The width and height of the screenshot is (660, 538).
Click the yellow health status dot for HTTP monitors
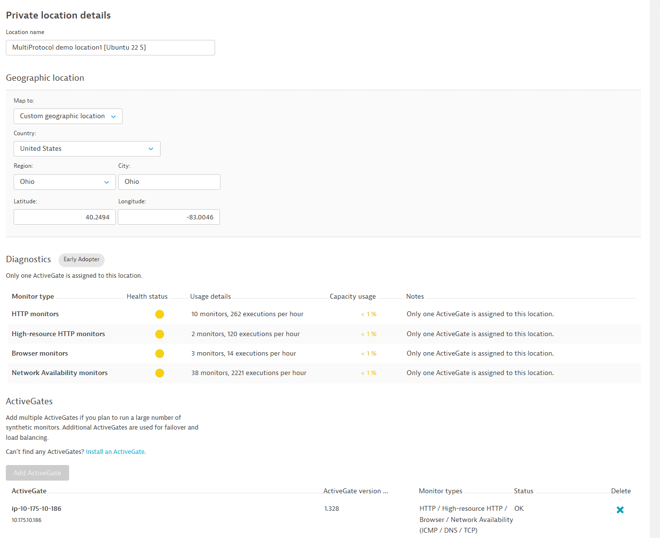click(x=160, y=314)
